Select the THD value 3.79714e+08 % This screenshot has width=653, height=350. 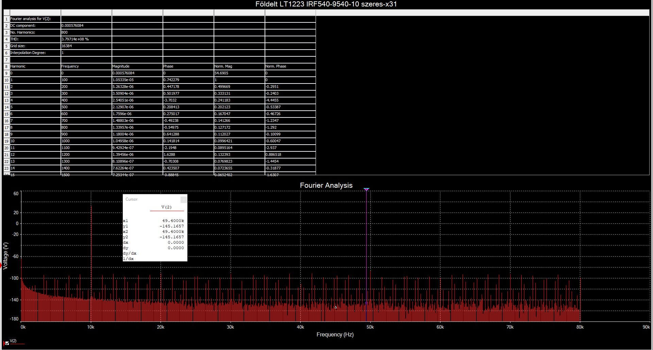click(86, 39)
